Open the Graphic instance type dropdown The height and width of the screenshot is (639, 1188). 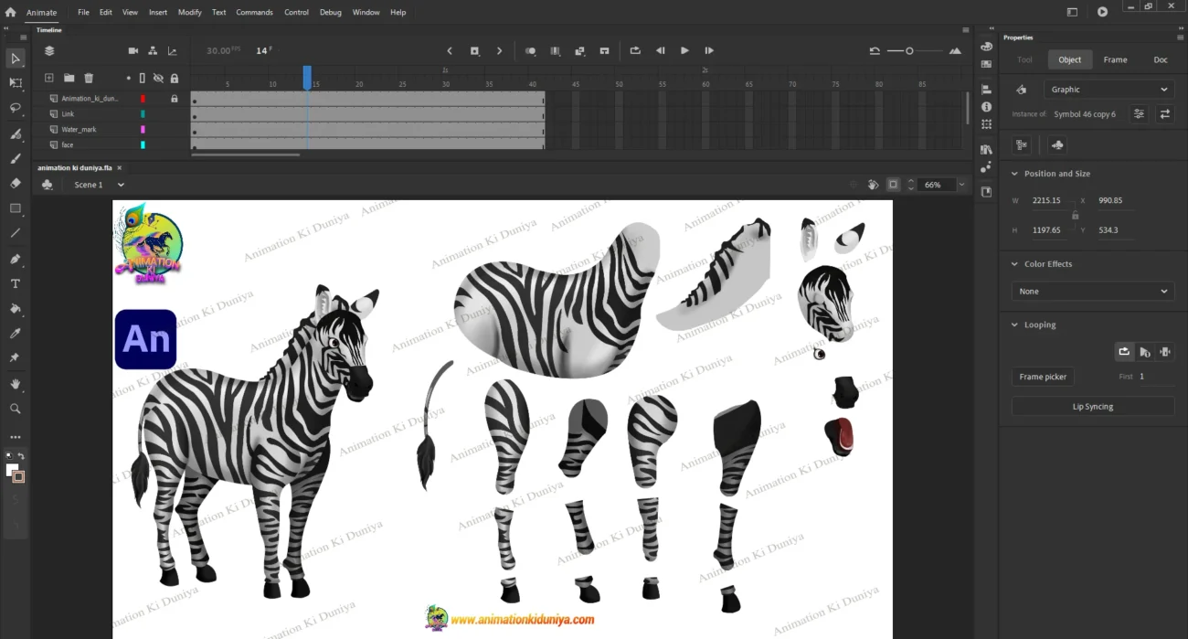coord(1108,90)
